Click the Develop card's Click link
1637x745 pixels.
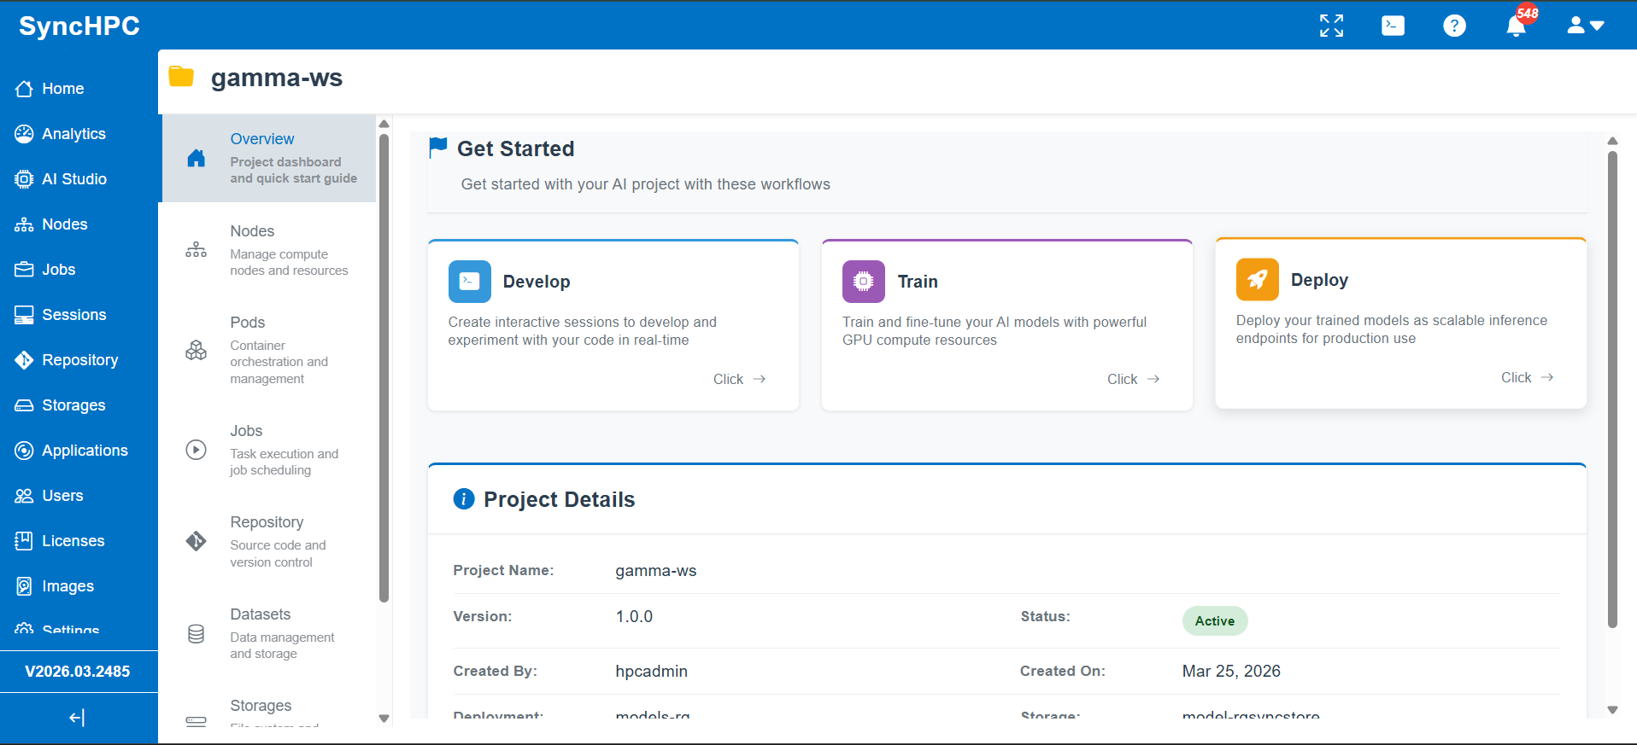[x=739, y=379]
